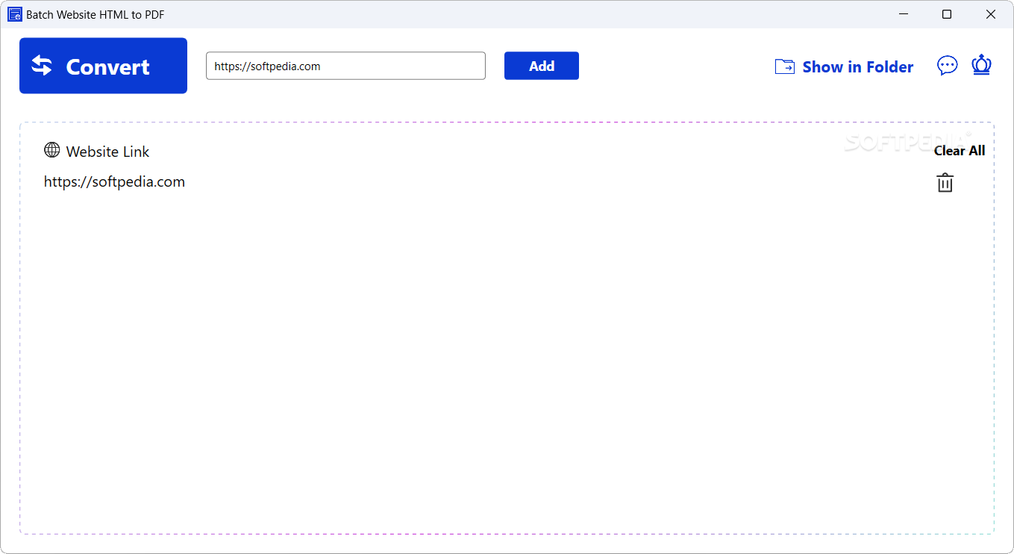
Task: Select the https://softpedia.com list row
Action: (x=114, y=182)
